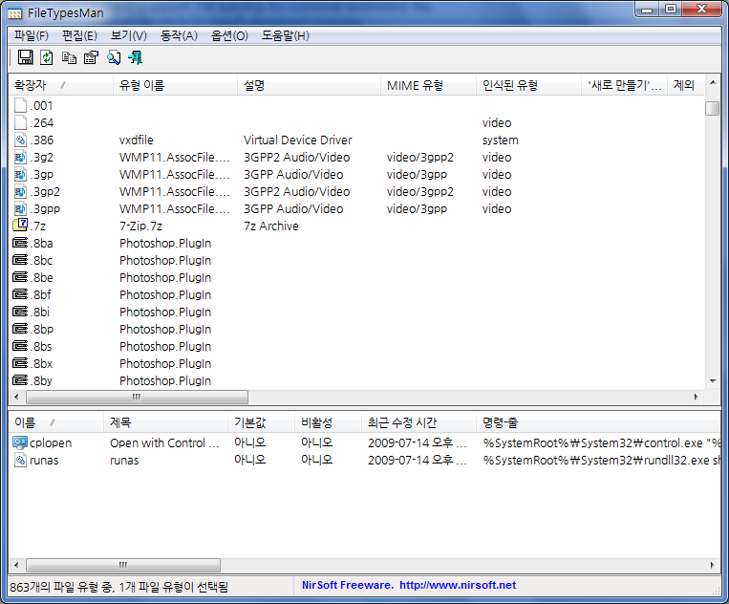Select the .3gp2 media file icon

click(x=20, y=191)
